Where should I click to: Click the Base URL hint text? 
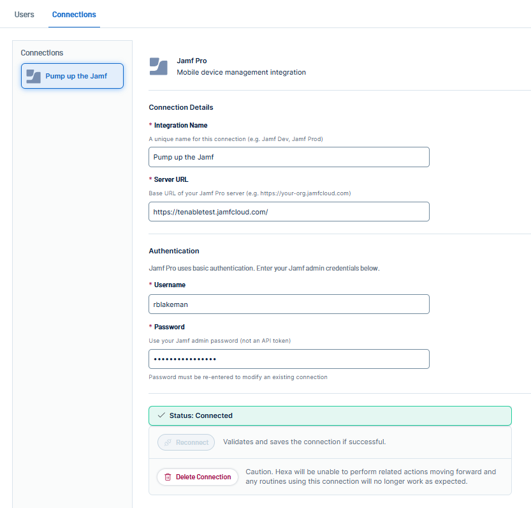250,193
